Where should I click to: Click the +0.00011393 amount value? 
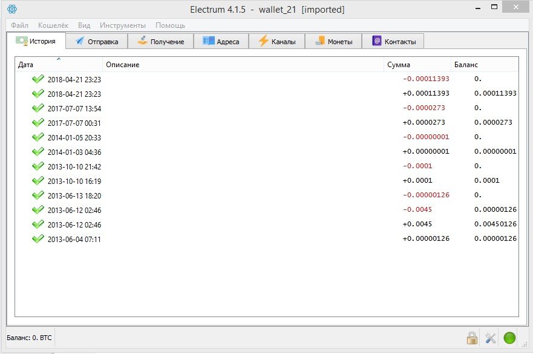(426, 93)
